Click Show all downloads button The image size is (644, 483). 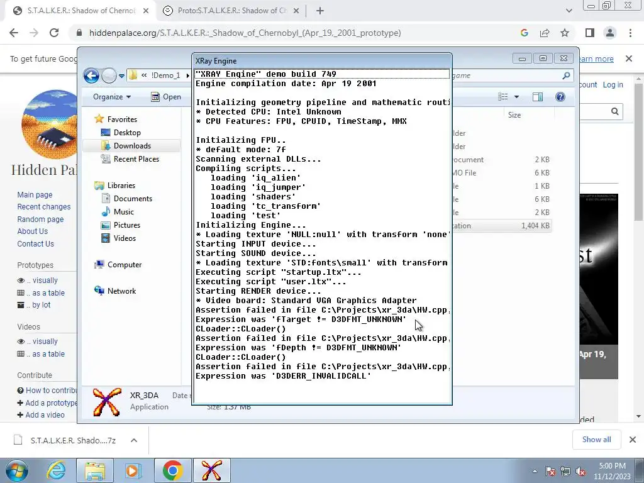[596, 440]
